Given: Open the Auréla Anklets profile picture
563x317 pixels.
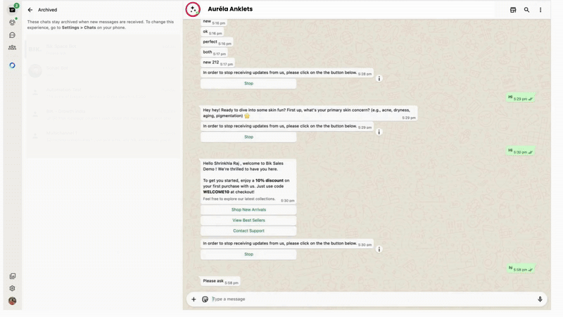Looking at the screenshot, I should pyautogui.click(x=193, y=9).
